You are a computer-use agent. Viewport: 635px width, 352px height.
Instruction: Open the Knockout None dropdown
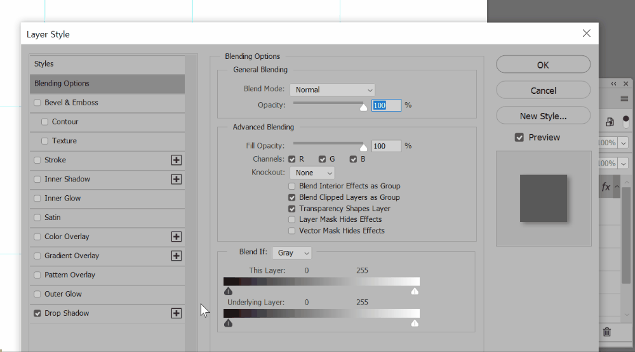312,173
